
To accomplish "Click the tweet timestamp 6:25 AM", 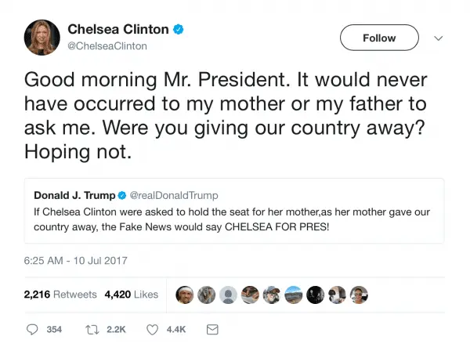I will (75, 260).
